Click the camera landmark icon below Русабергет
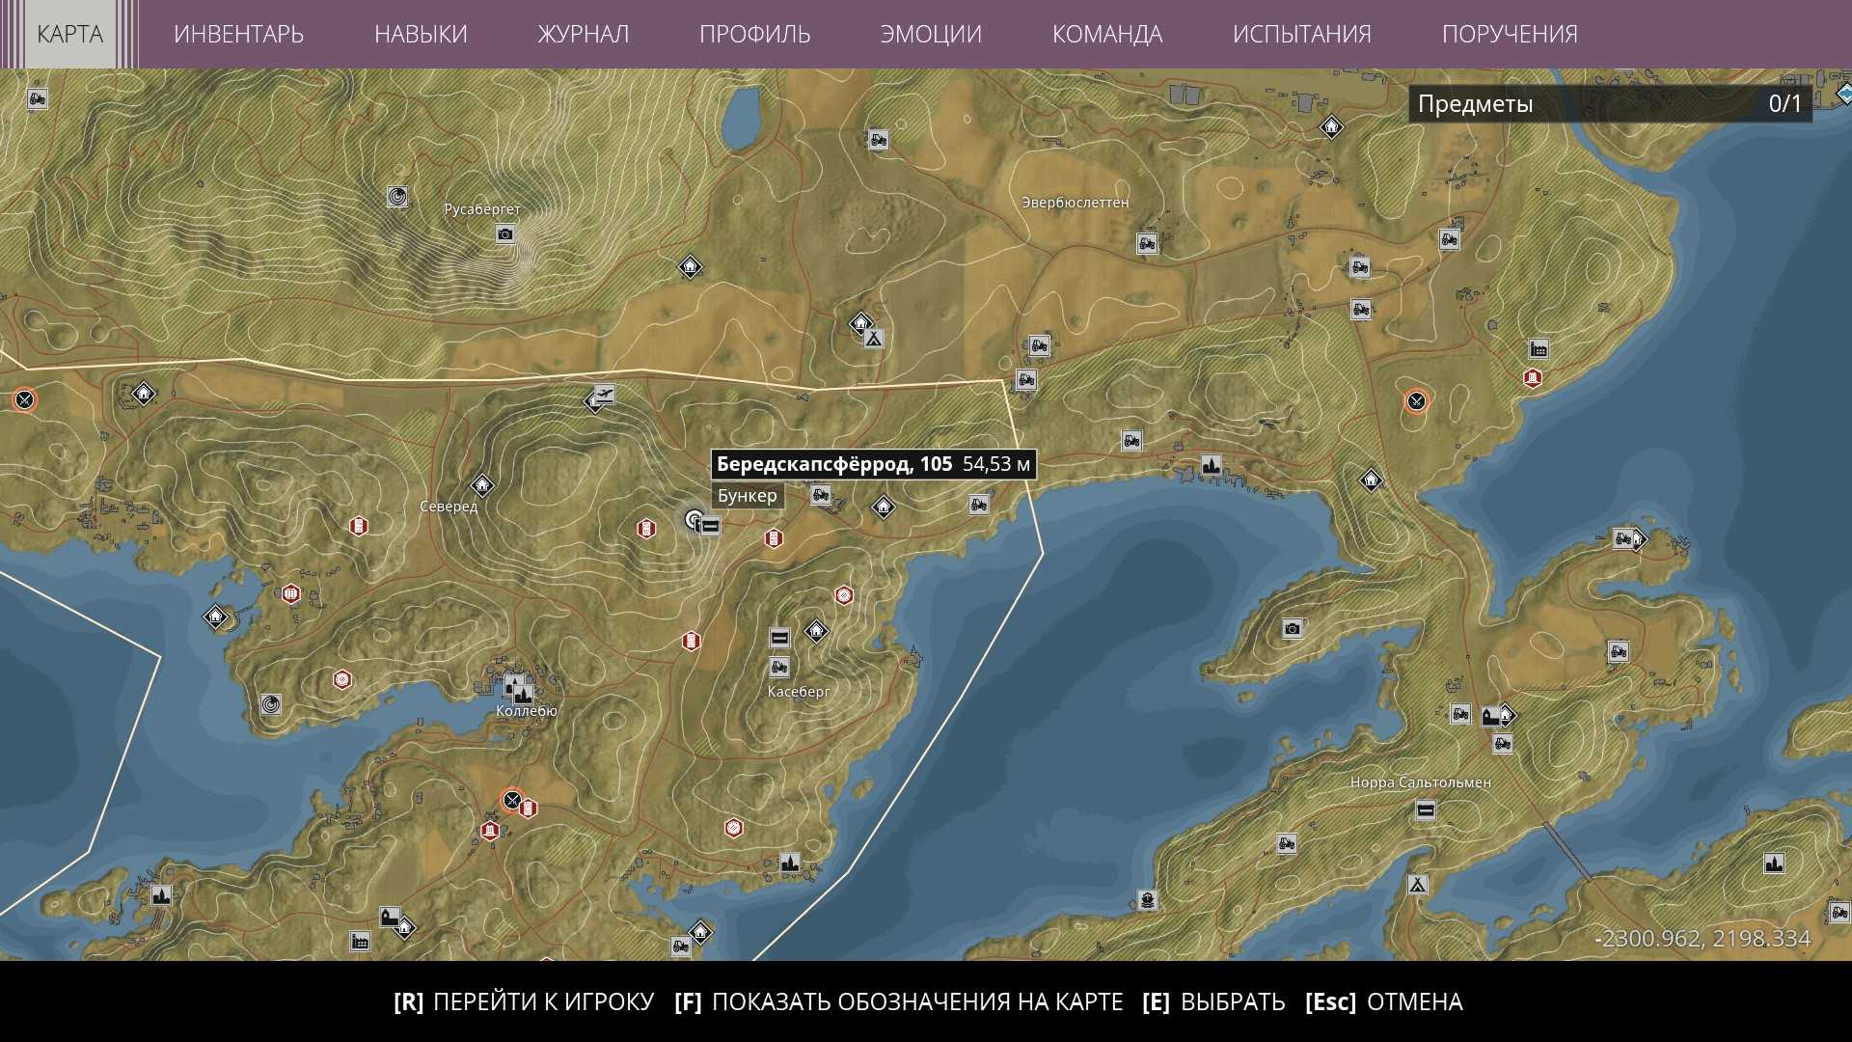Image resolution: width=1852 pixels, height=1042 pixels. [504, 234]
